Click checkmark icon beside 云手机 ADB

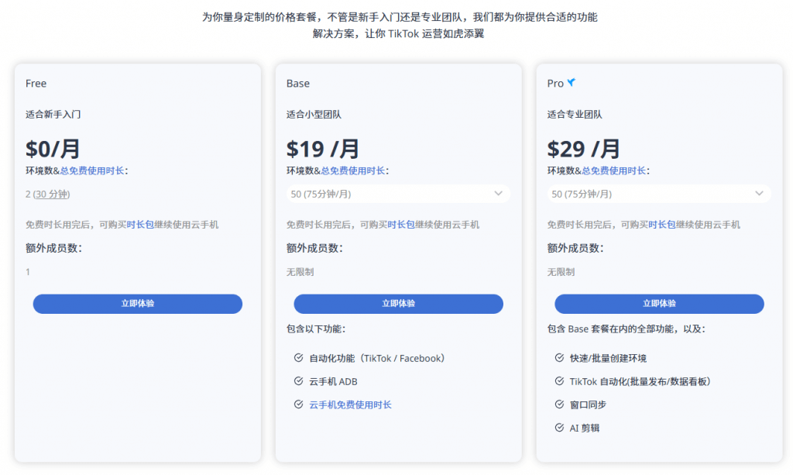click(298, 381)
